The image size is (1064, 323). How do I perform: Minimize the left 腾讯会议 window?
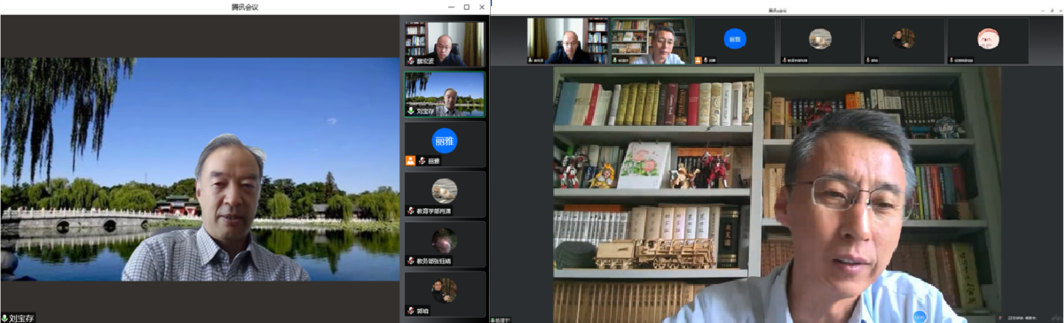(x=451, y=7)
